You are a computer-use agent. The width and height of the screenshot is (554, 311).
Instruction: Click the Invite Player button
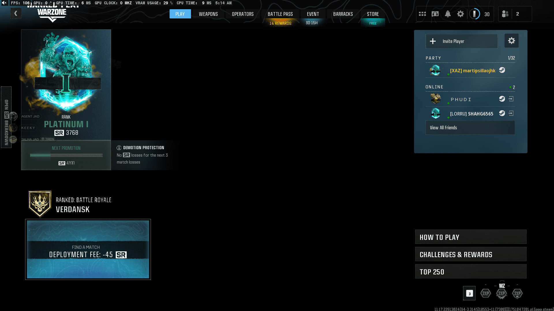pyautogui.click(x=461, y=41)
